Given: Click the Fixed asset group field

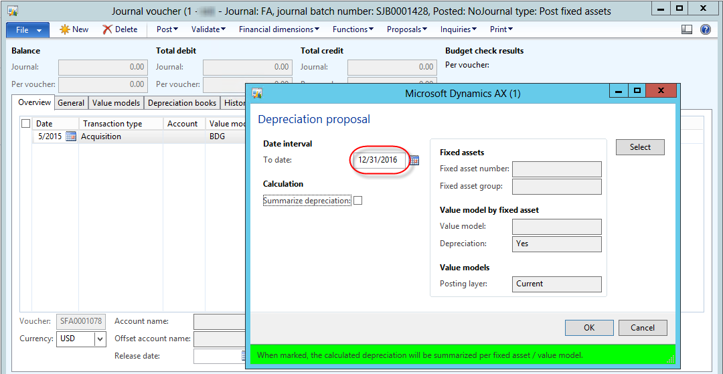Looking at the screenshot, I should (556, 187).
